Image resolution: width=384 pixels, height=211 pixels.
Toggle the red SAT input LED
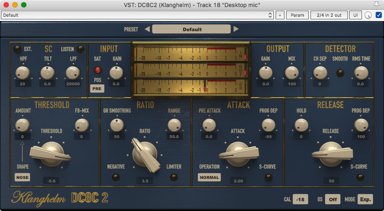coord(97,70)
